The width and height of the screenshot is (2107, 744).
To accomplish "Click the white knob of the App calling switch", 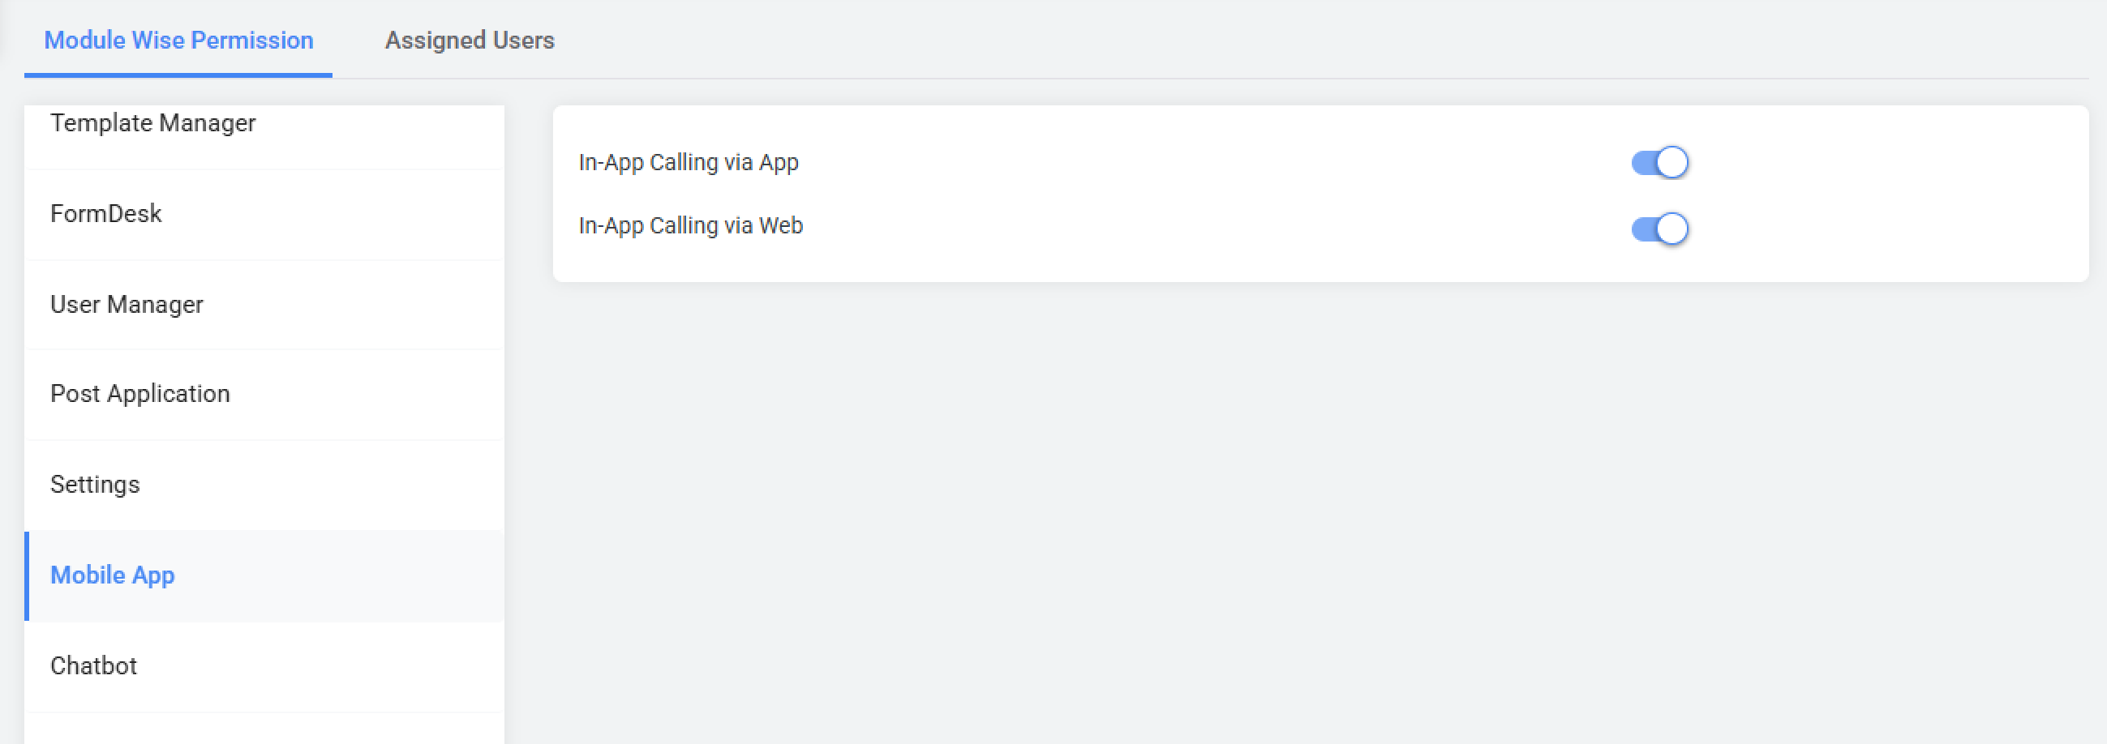I will coord(1673,163).
